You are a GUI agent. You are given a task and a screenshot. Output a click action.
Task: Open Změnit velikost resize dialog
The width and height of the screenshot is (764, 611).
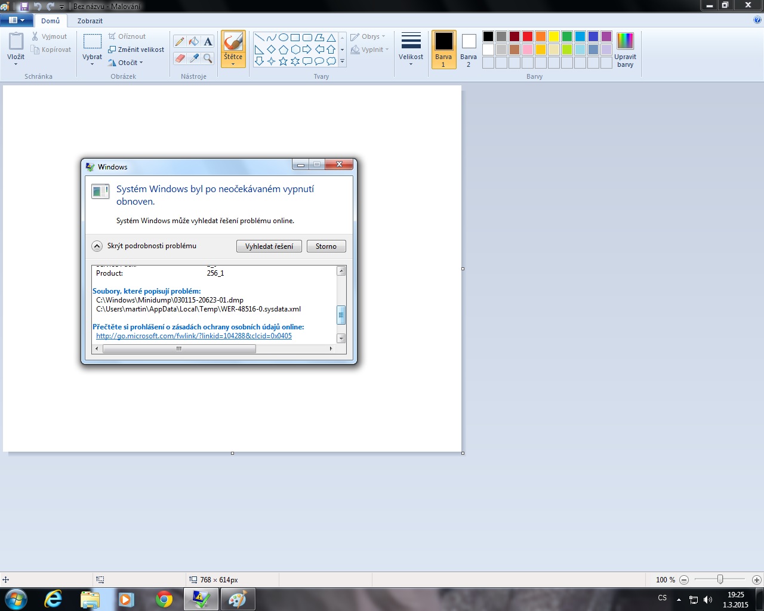[x=136, y=50]
